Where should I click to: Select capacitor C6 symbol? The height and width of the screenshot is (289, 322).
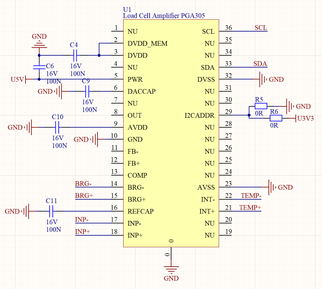click(39, 67)
